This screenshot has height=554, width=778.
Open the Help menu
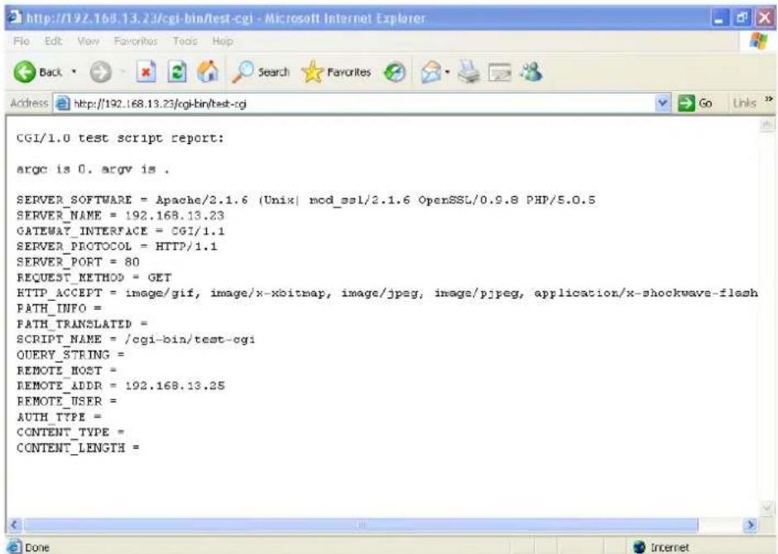pos(223,41)
